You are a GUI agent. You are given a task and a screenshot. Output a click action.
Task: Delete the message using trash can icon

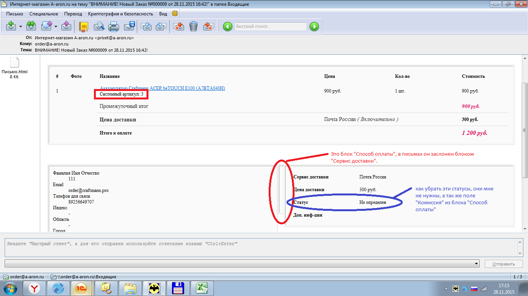pyautogui.click(x=193, y=26)
